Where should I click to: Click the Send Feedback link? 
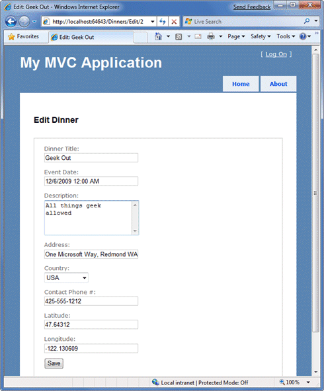click(252, 7)
